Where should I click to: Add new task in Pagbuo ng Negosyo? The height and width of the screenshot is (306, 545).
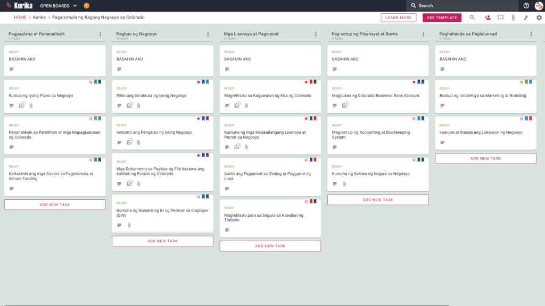point(162,241)
